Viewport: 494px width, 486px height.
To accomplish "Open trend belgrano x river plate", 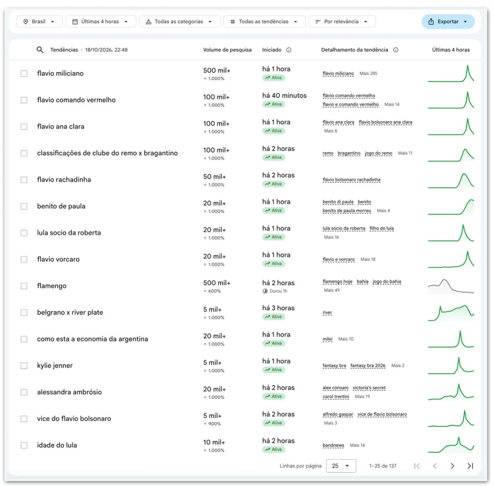I will click(70, 312).
